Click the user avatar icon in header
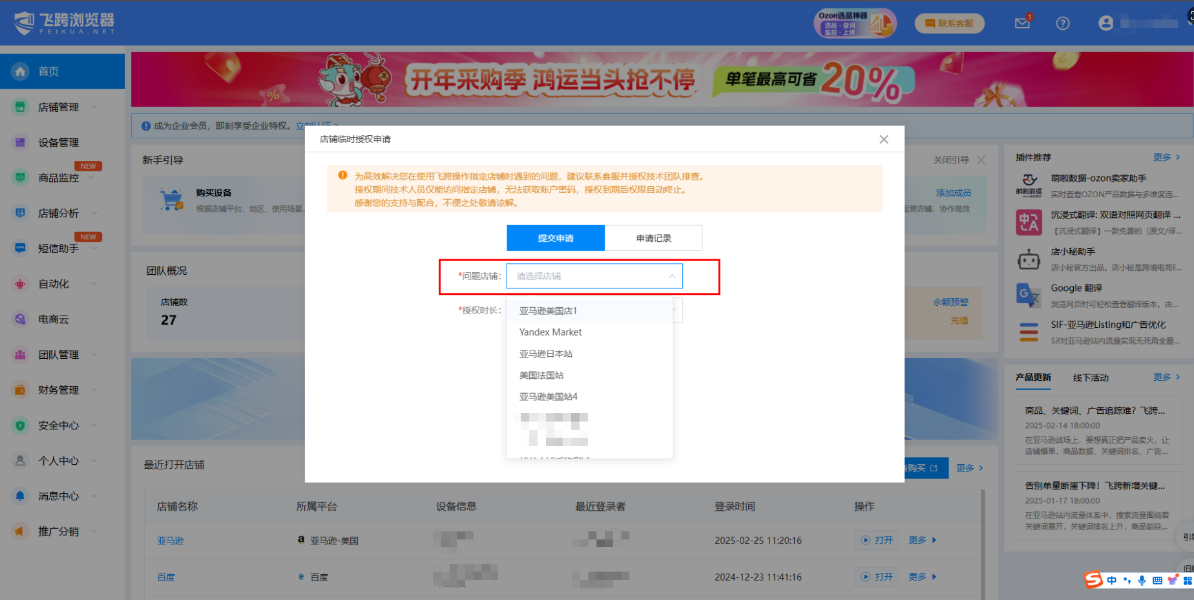Image resolution: width=1194 pixels, height=600 pixels. coord(1106,23)
